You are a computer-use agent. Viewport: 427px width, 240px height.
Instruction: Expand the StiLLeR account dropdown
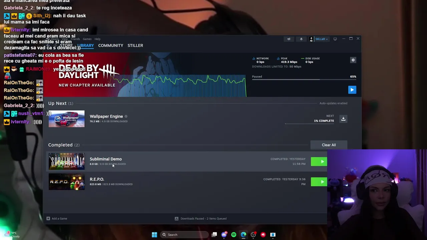coord(322,39)
